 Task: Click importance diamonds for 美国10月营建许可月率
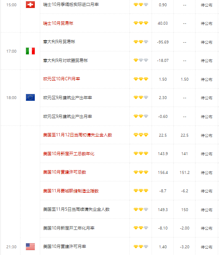(141, 247)
